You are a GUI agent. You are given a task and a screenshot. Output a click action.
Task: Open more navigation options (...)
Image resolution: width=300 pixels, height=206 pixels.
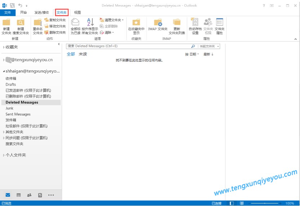(51, 195)
